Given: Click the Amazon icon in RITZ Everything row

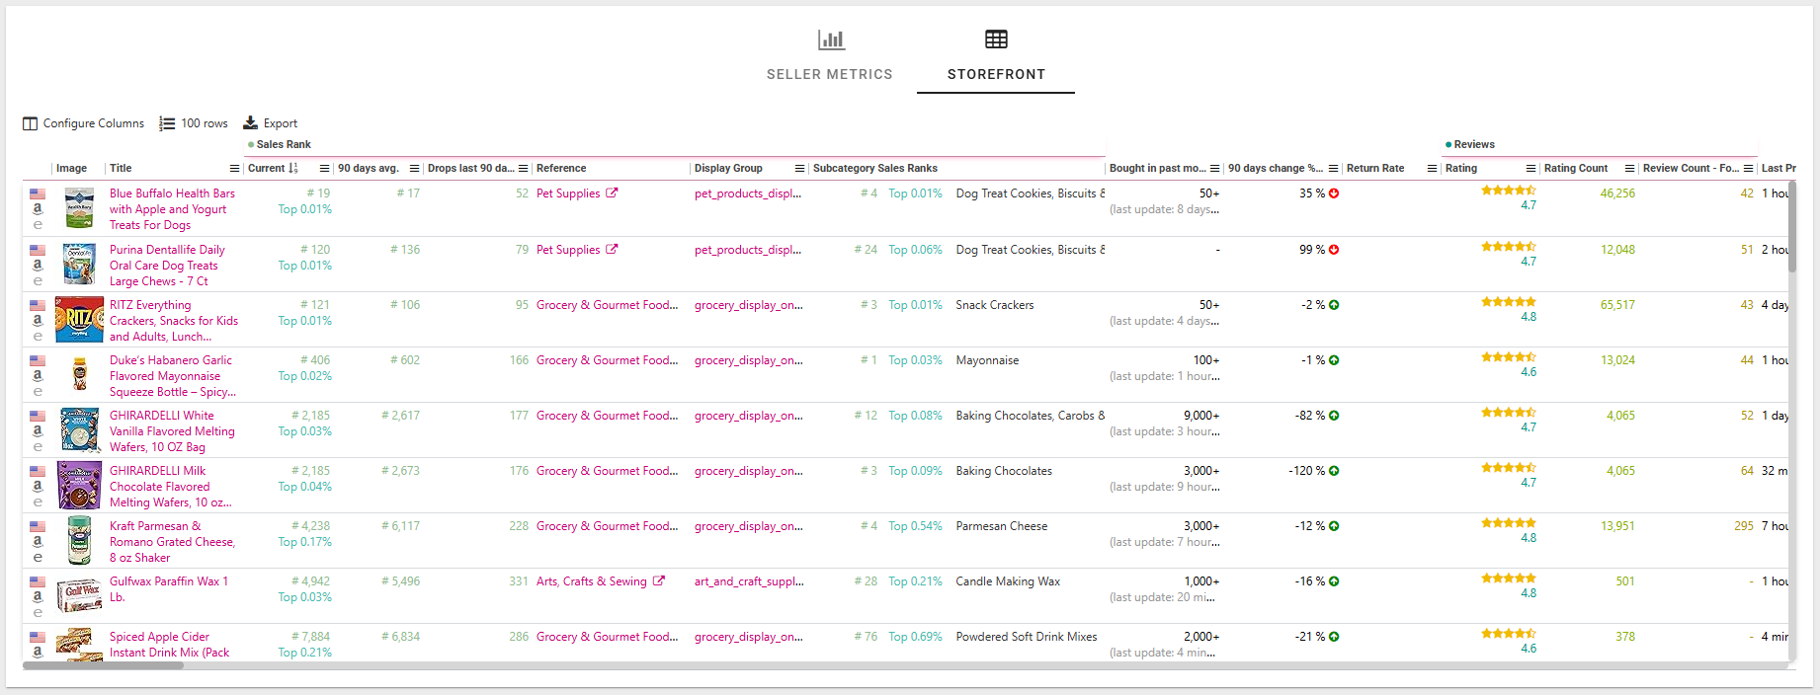Looking at the screenshot, I should pyautogui.click(x=38, y=321).
